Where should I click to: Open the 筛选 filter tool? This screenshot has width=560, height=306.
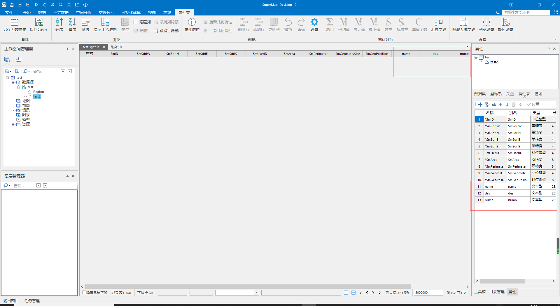point(85,22)
